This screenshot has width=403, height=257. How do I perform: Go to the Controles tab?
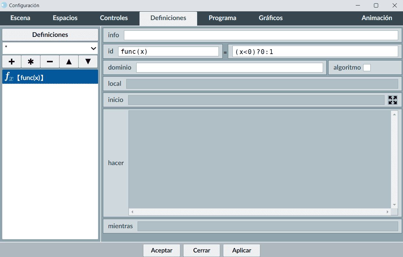pos(114,18)
